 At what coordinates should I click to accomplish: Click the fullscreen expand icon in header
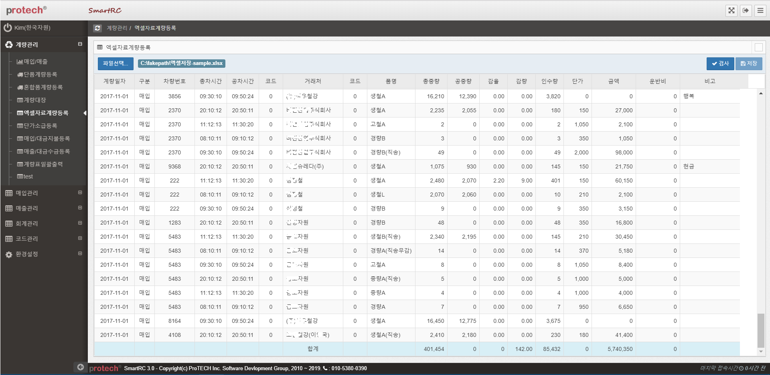[x=731, y=10]
